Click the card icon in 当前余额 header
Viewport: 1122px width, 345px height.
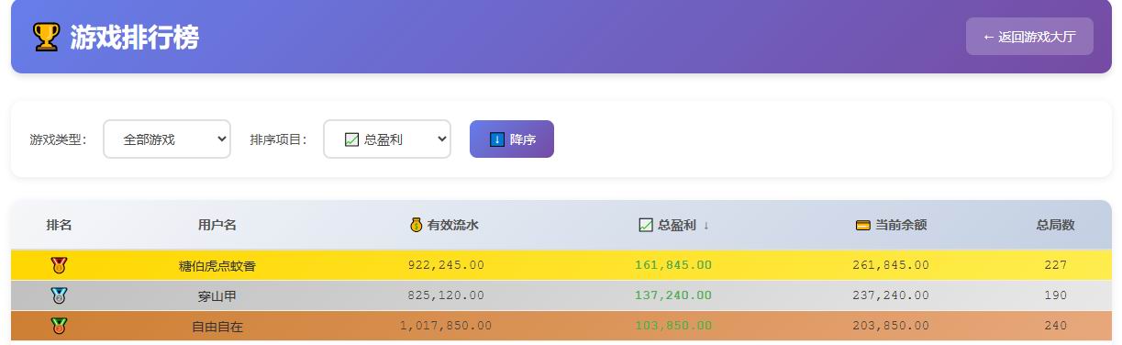pyautogui.click(x=862, y=225)
